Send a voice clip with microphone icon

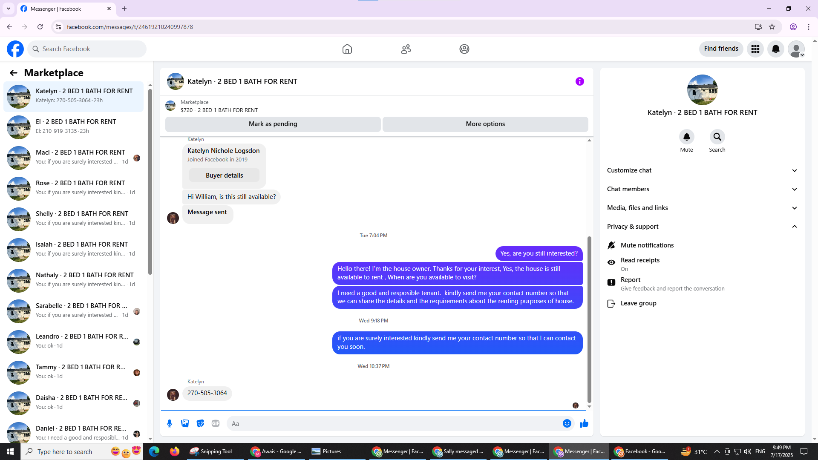tap(170, 423)
